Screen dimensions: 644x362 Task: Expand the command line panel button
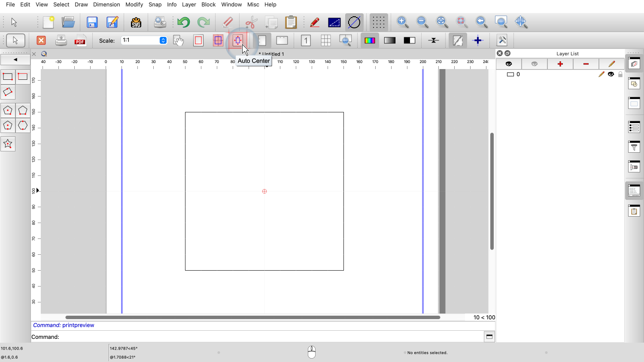489,337
